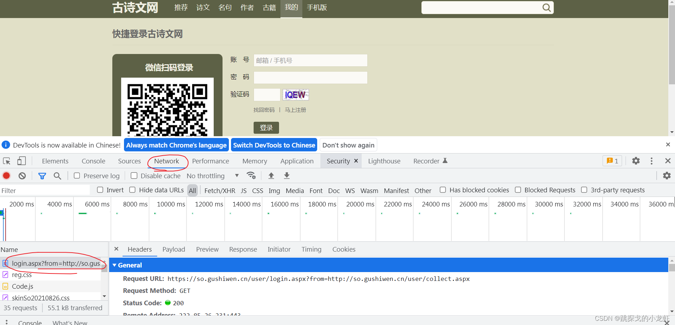Show the Response tab
The height and width of the screenshot is (325, 675).
(x=243, y=249)
